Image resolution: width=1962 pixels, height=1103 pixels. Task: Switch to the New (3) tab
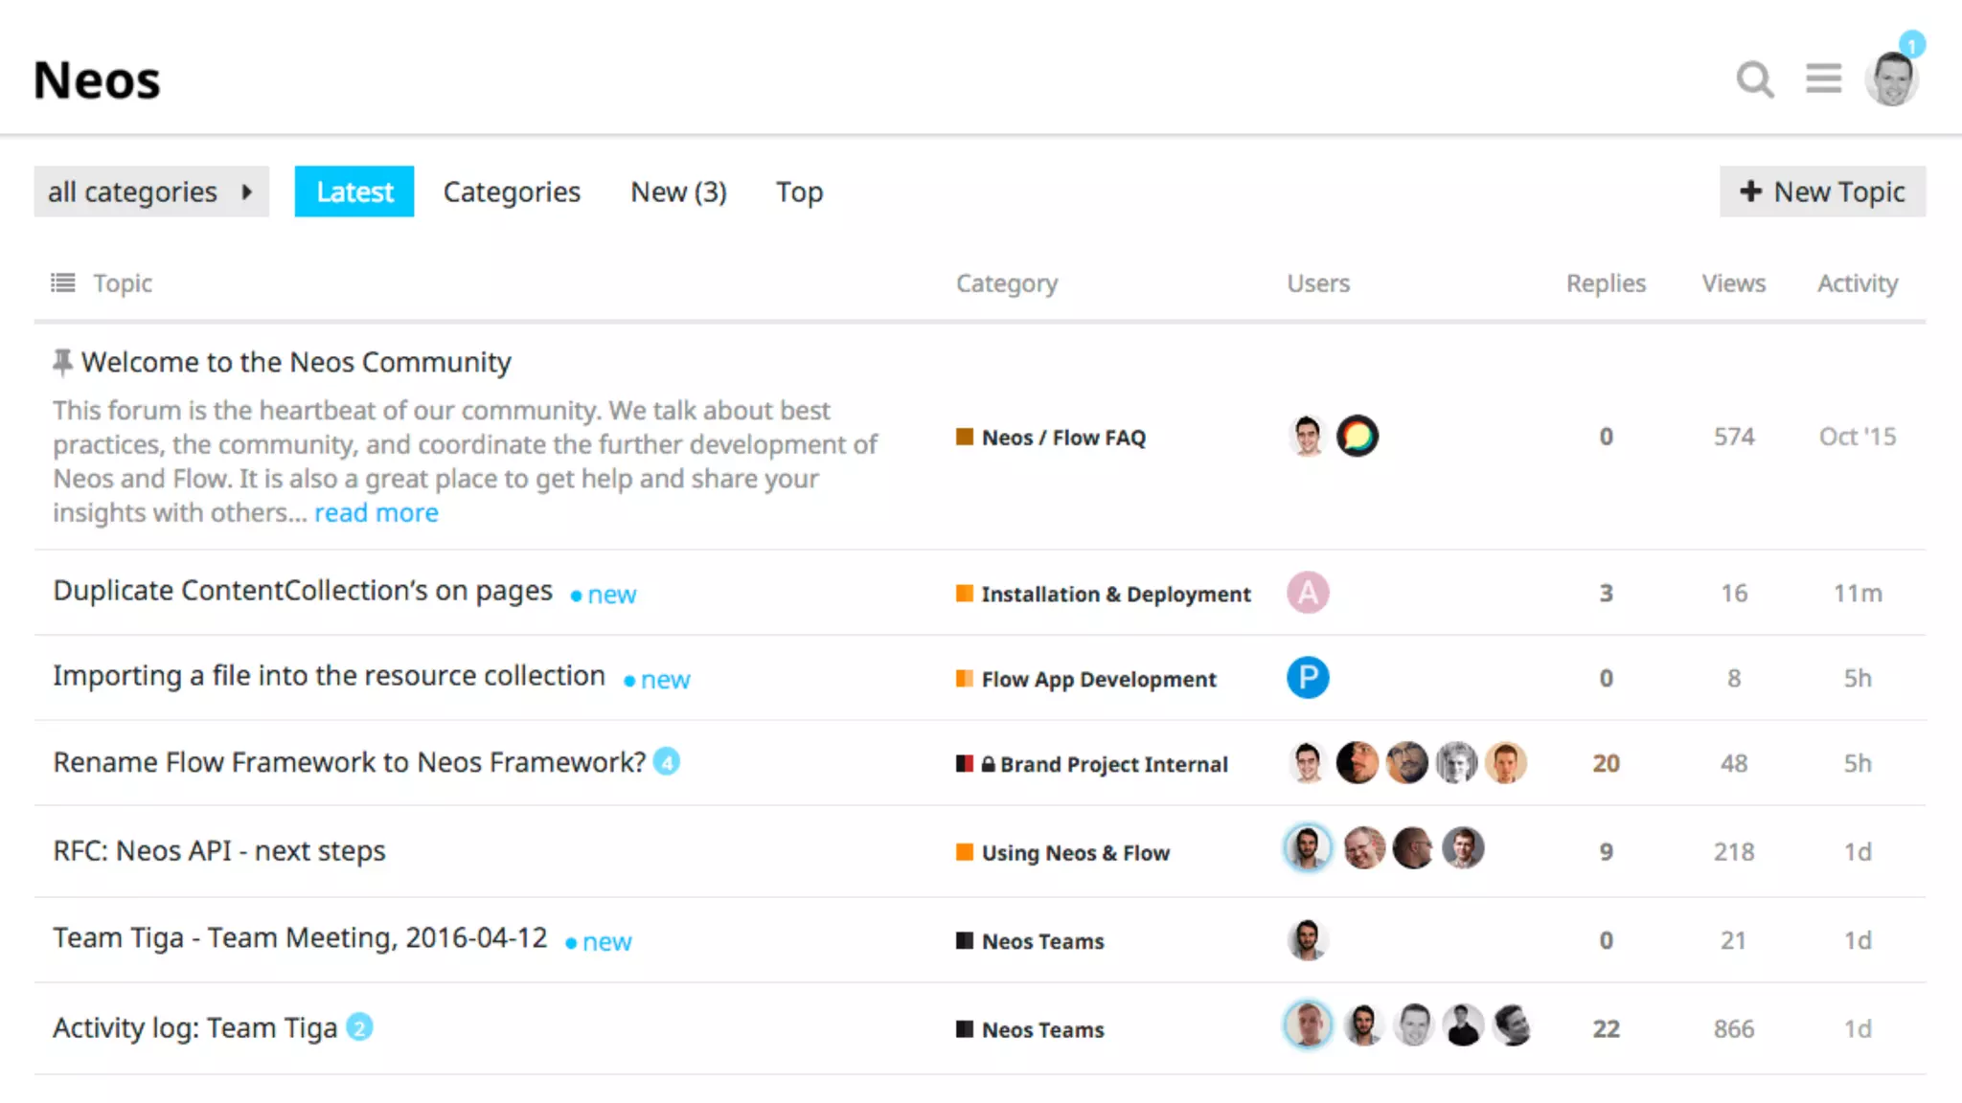pyautogui.click(x=678, y=191)
